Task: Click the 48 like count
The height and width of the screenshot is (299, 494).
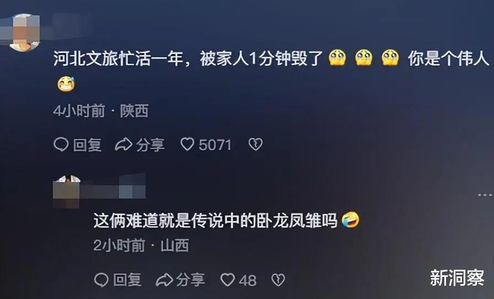Action: click(248, 280)
